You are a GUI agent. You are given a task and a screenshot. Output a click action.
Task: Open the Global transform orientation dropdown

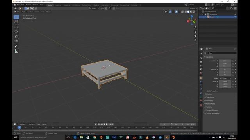coord(94,9)
